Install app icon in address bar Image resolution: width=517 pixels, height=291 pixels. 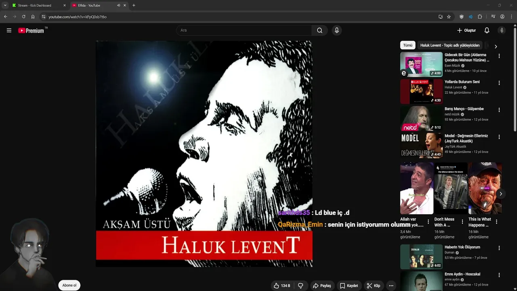(x=441, y=17)
